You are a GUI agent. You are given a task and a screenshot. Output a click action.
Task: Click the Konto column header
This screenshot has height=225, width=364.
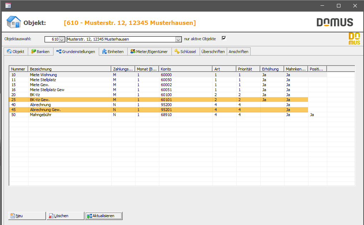coord(185,69)
